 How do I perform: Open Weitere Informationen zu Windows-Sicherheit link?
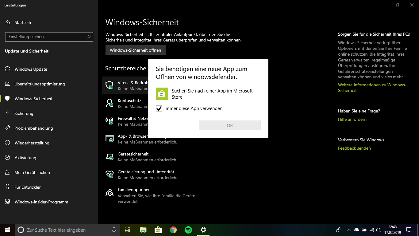coord(372,88)
